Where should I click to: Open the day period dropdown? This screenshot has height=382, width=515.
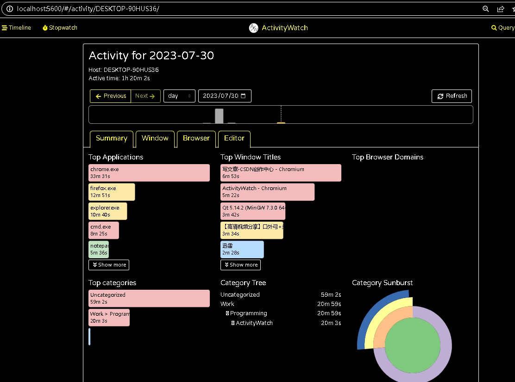(x=179, y=96)
